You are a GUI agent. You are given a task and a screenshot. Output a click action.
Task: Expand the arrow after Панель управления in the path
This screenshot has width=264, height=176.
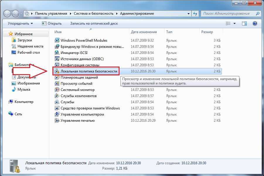tap(70, 14)
